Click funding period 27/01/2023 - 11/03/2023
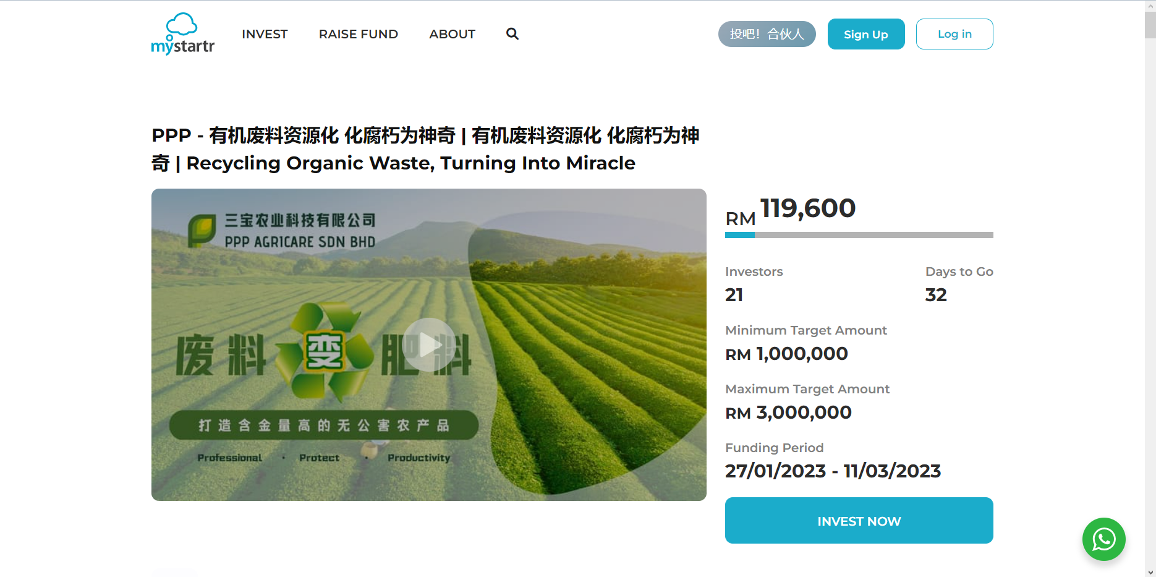This screenshot has width=1156, height=577. point(833,471)
